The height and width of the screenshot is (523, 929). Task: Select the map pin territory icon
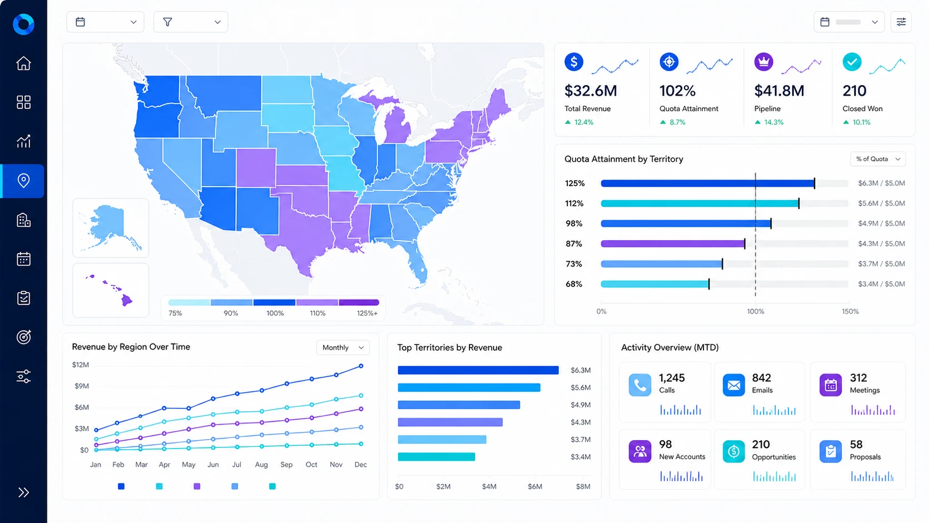coord(23,181)
